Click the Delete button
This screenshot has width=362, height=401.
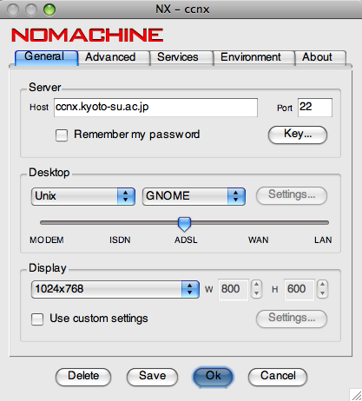[83, 377]
